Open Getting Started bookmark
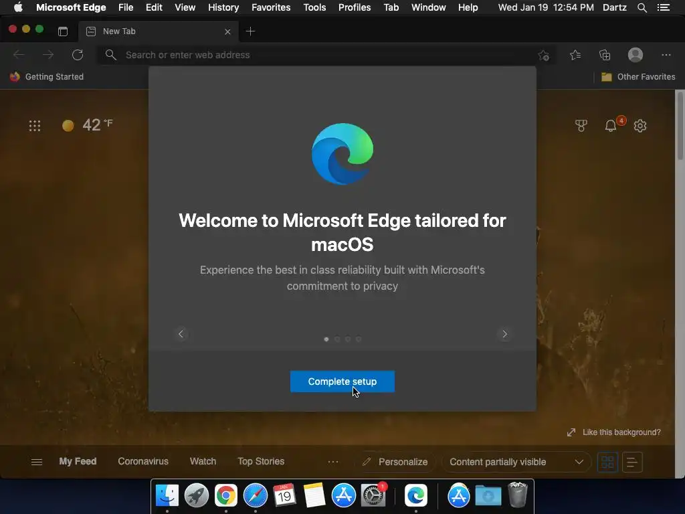685x514 pixels. coord(47,77)
